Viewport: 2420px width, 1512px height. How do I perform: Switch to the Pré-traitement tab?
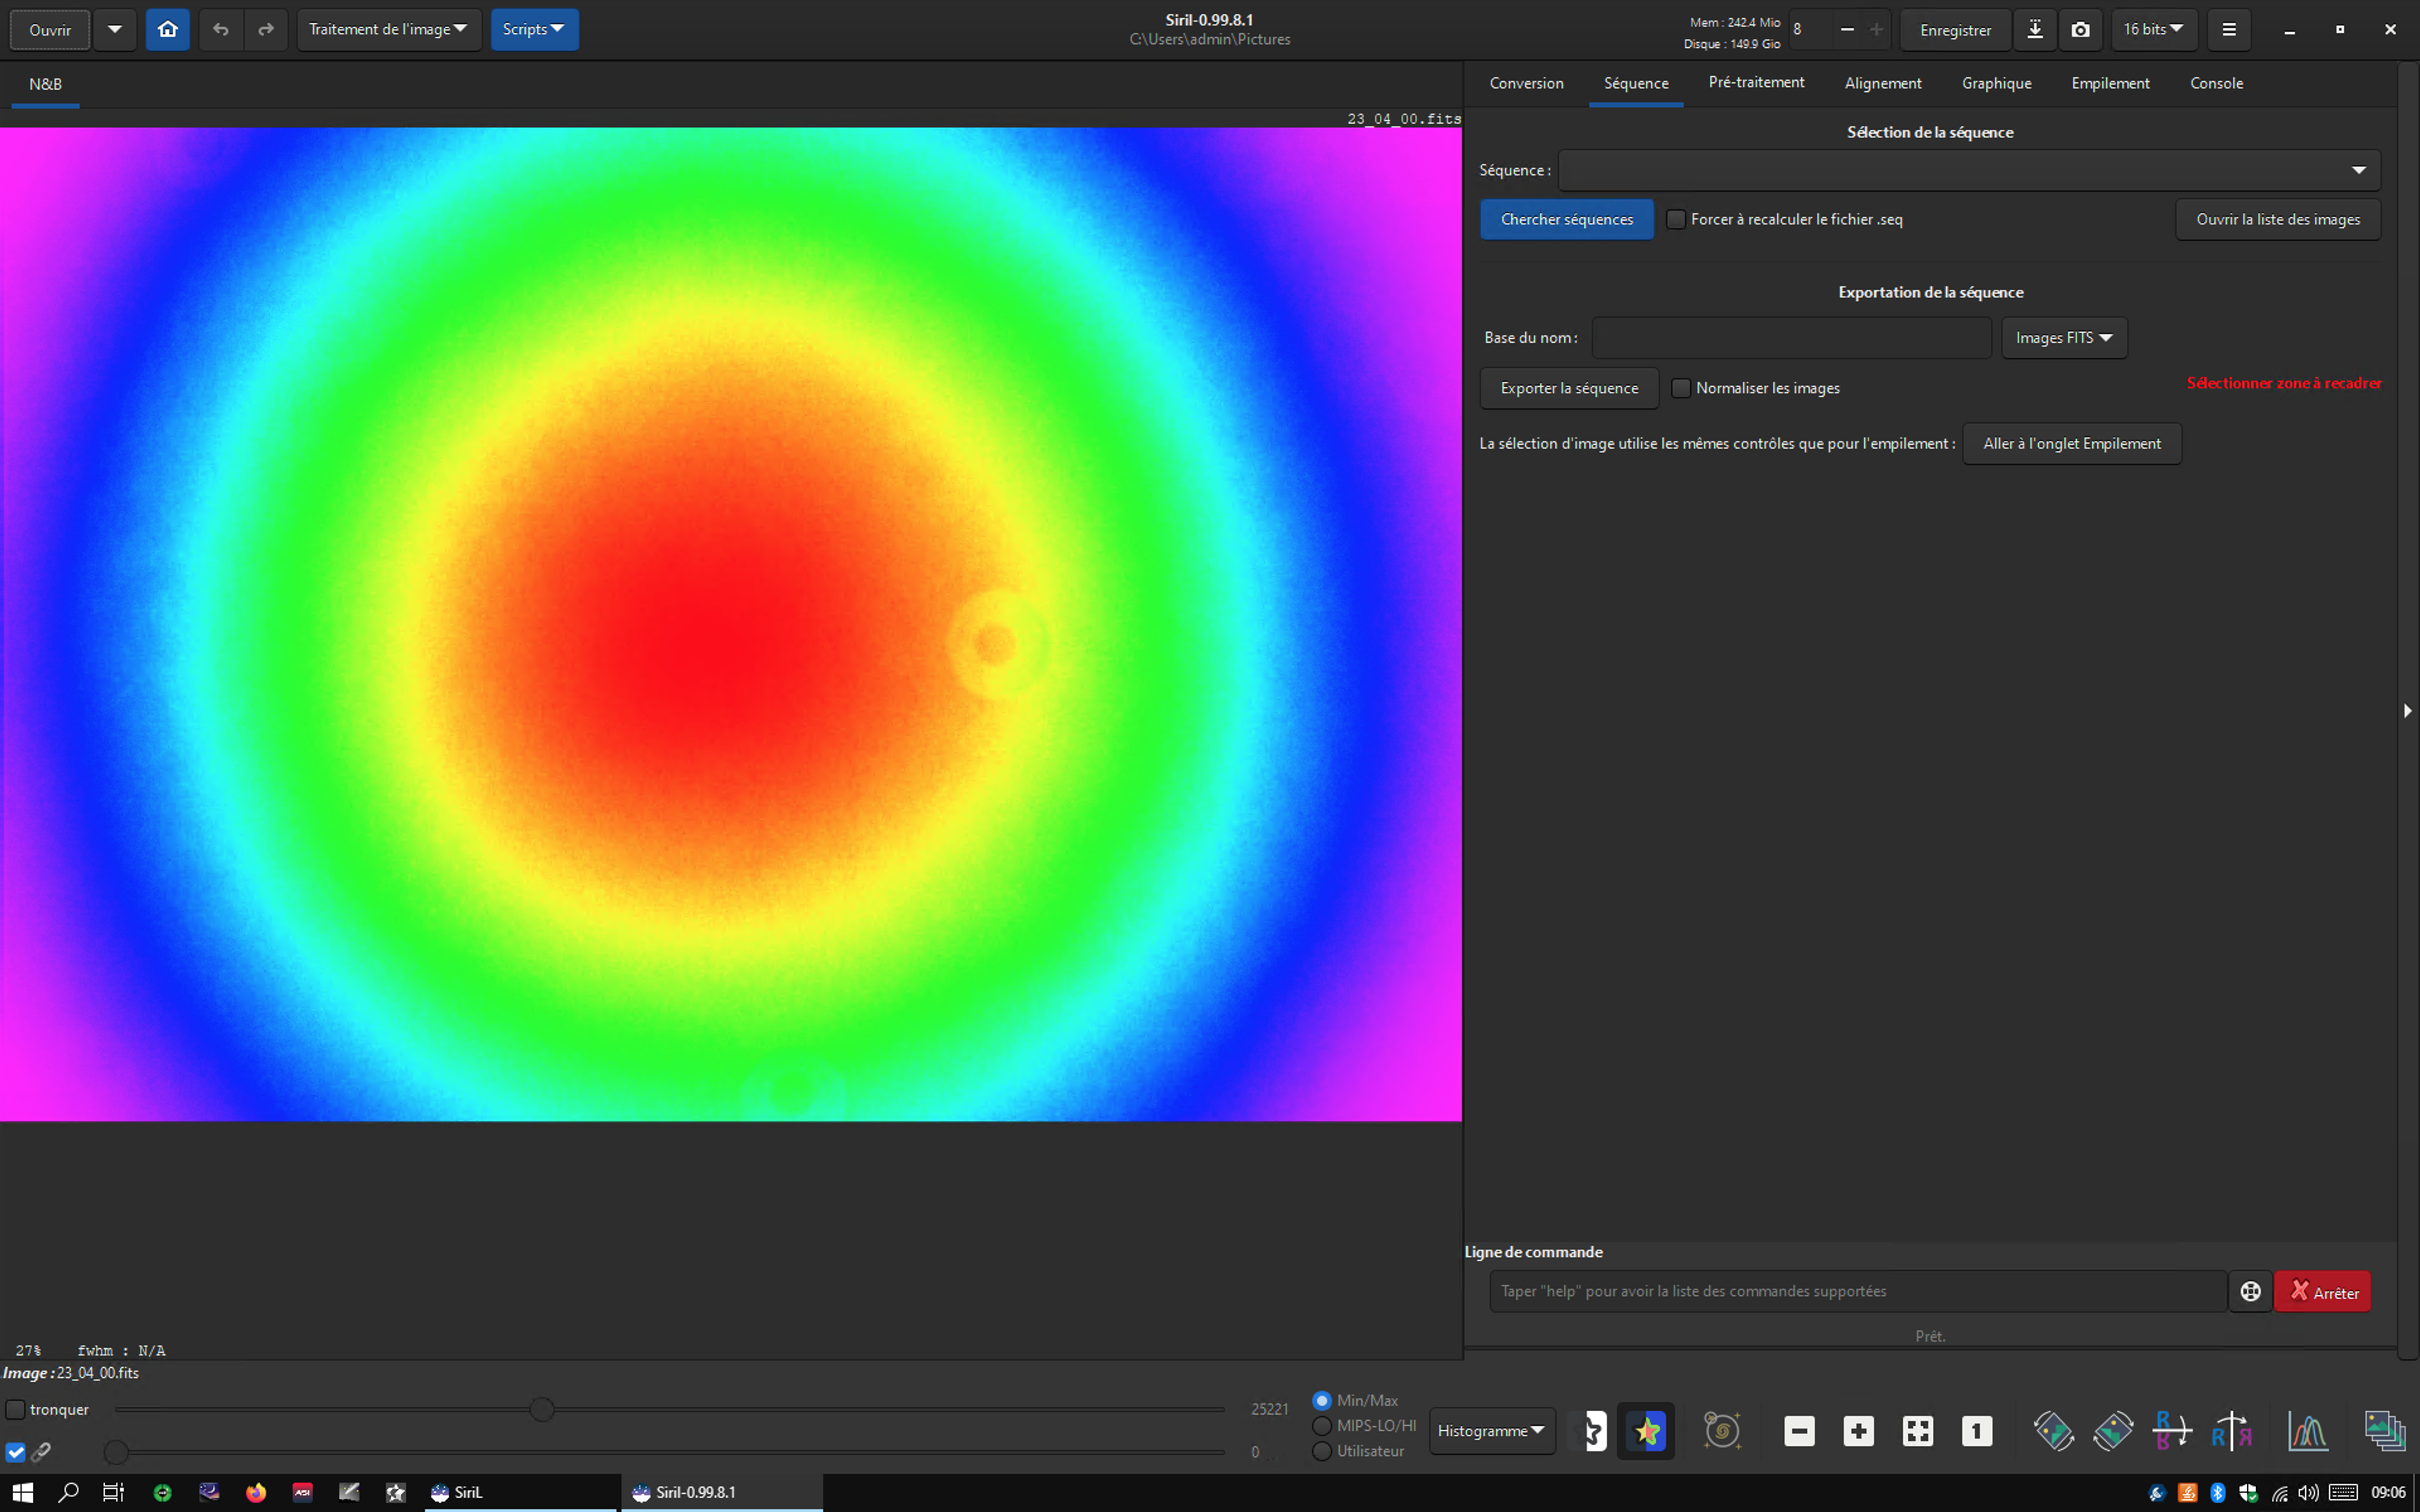click(x=1756, y=83)
